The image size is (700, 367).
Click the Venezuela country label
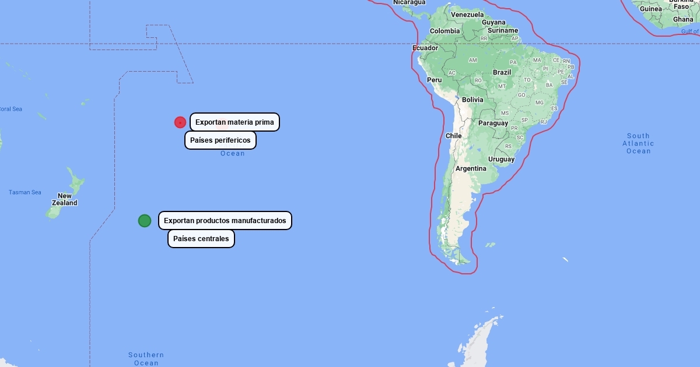(467, 15)
